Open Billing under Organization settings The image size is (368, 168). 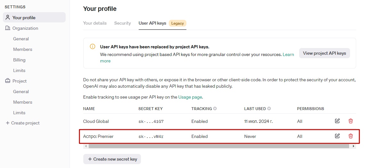point(19,60)
